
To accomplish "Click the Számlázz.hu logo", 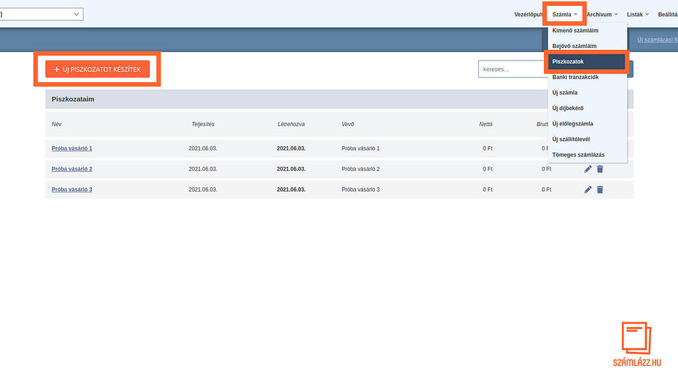I will coord(636,345).
